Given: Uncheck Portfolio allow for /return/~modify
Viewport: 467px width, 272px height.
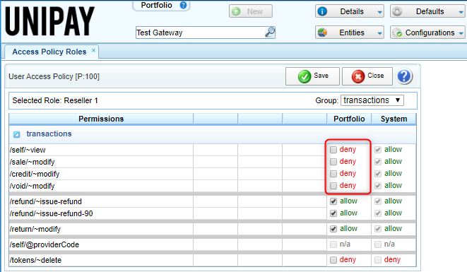Looking at the screenshot, I should click(333, 229).
